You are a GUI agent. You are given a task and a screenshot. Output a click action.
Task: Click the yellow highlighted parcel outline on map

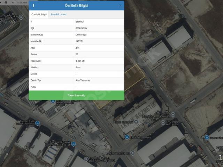(135, 77)
